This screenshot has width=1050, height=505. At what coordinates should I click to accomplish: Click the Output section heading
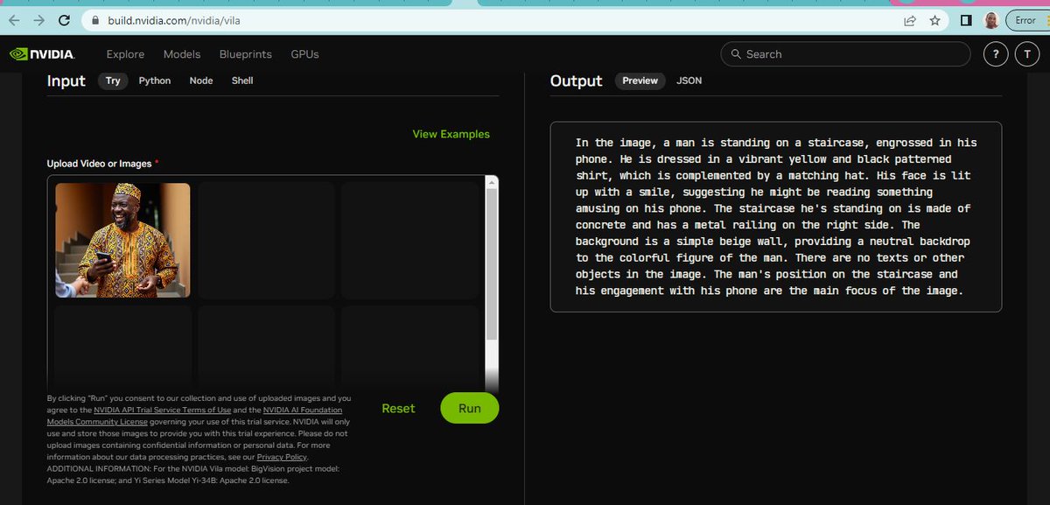(x=577, y=81)
